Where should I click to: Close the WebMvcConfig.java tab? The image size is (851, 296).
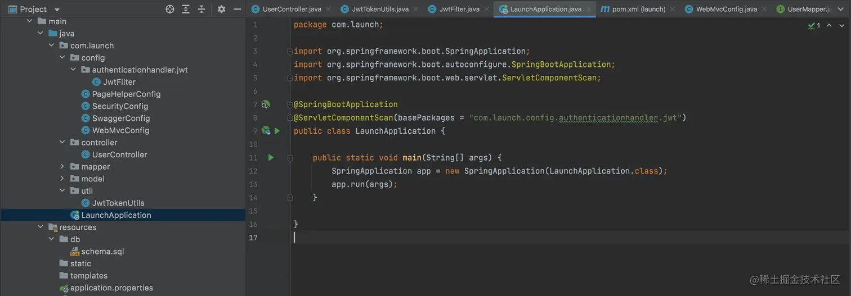tap(764, 9)
